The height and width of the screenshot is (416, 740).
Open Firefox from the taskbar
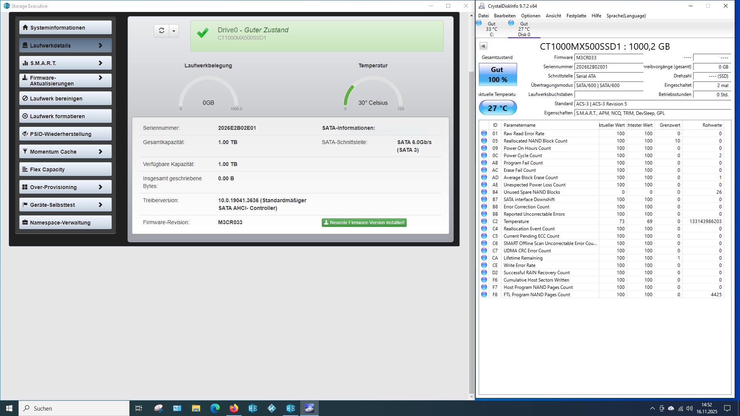coord(234,408)
